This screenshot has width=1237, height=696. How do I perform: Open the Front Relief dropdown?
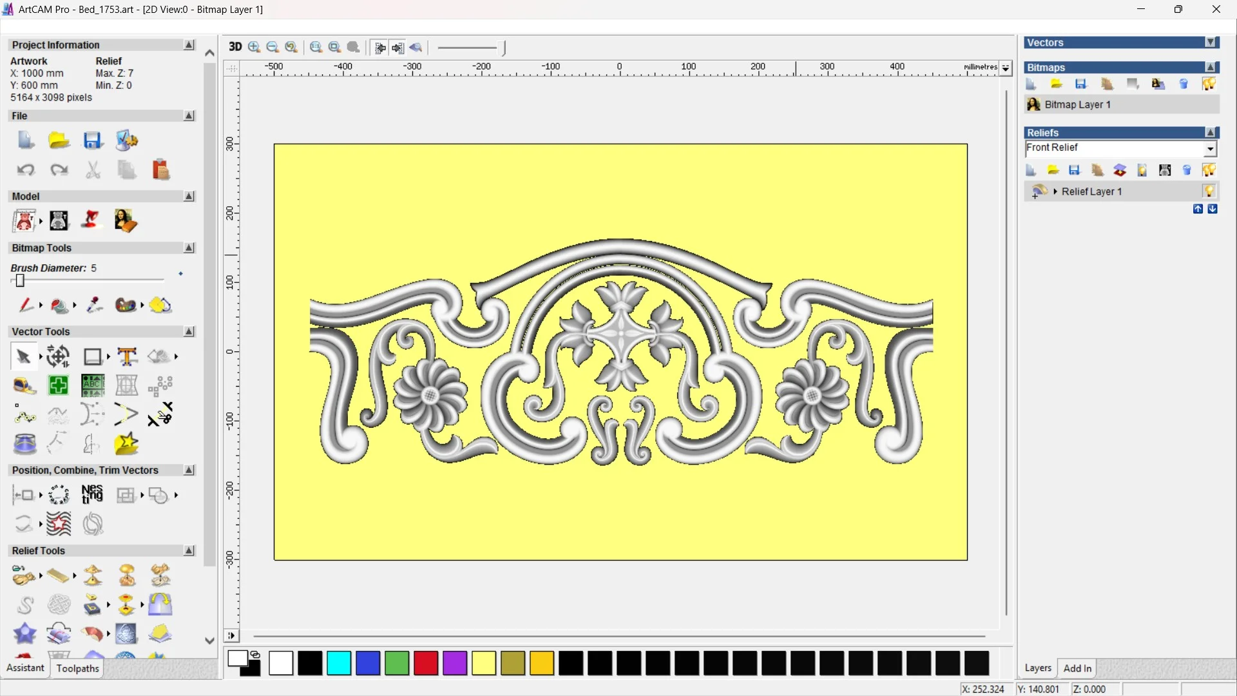(x=1210, y=149)
